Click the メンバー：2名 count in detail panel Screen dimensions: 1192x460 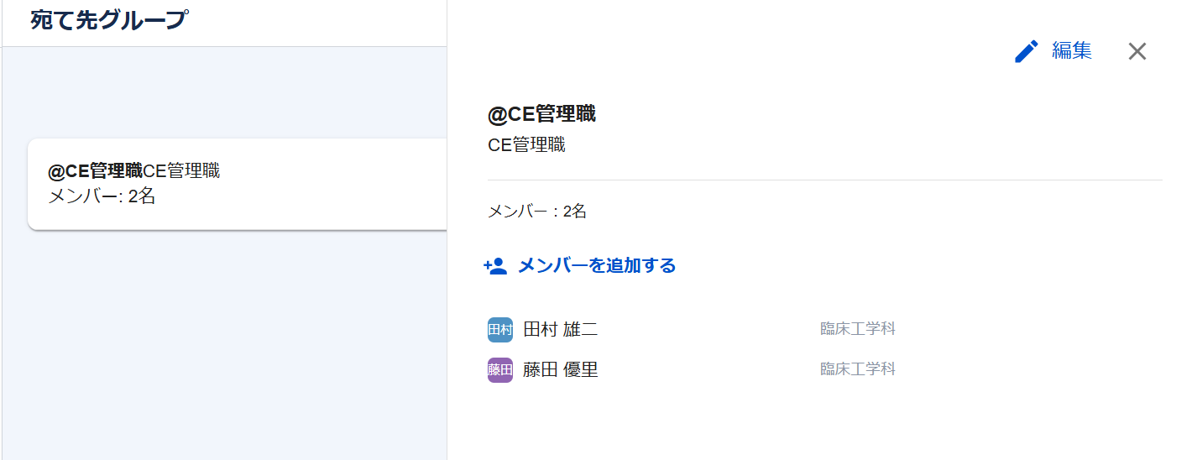click(x=536, y=212)
